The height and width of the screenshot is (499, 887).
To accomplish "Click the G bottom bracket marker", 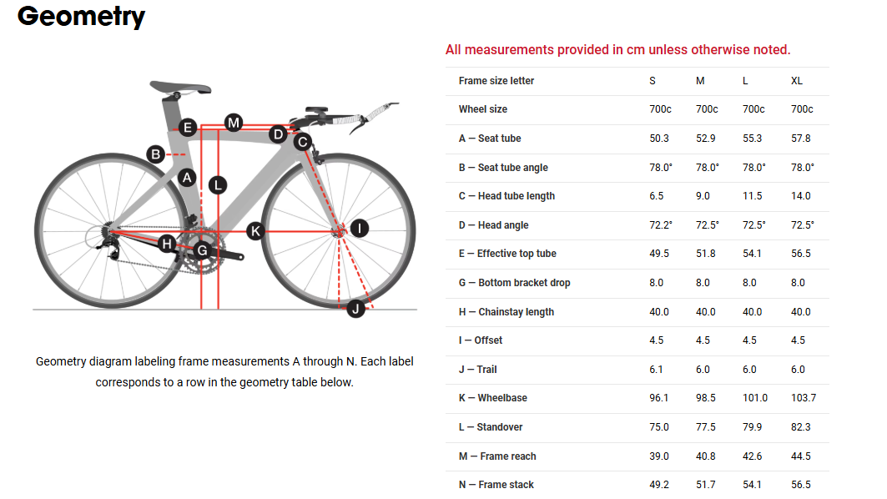I will coord(201,249).
